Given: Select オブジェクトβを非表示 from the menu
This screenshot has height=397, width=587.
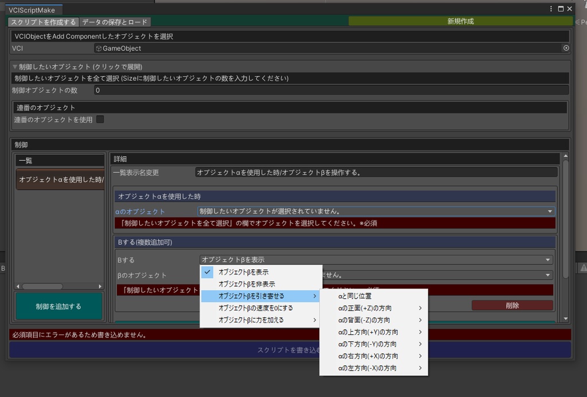Looking at the screenshot, I should [x=246, y=283].
